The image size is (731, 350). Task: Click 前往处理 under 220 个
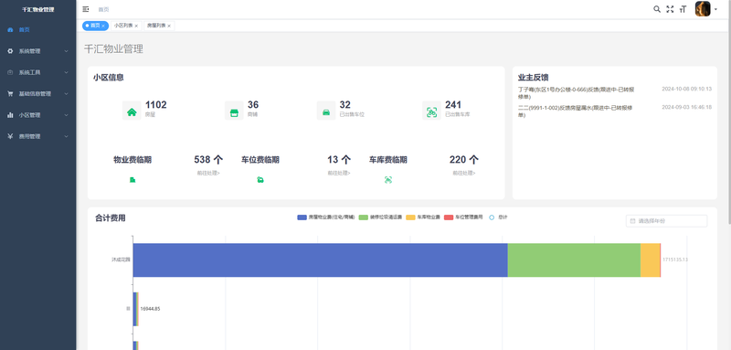(x=464, y=173)
